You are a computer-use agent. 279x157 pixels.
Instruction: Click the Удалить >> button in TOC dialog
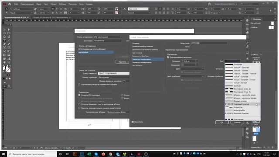[122, 62]
